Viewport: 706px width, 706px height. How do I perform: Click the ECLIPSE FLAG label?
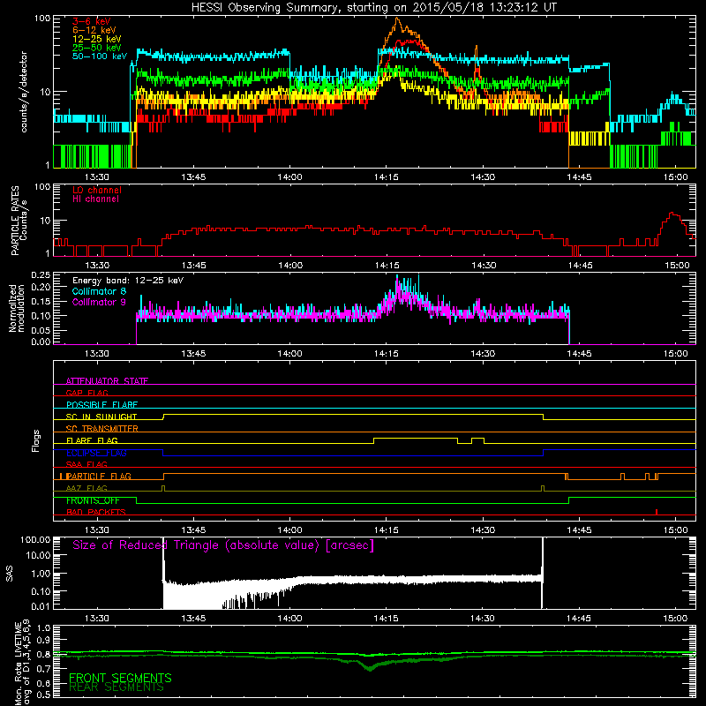pyautogui.click(x=96, y=453)
